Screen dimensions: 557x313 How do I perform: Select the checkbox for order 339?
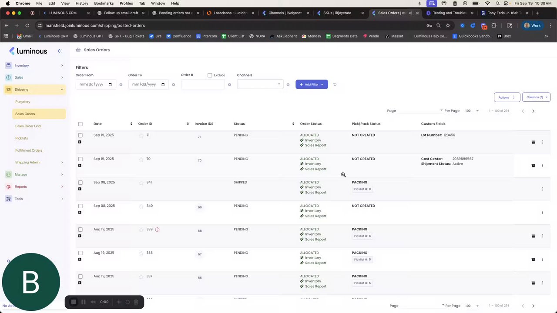click(x=80, y=229)
